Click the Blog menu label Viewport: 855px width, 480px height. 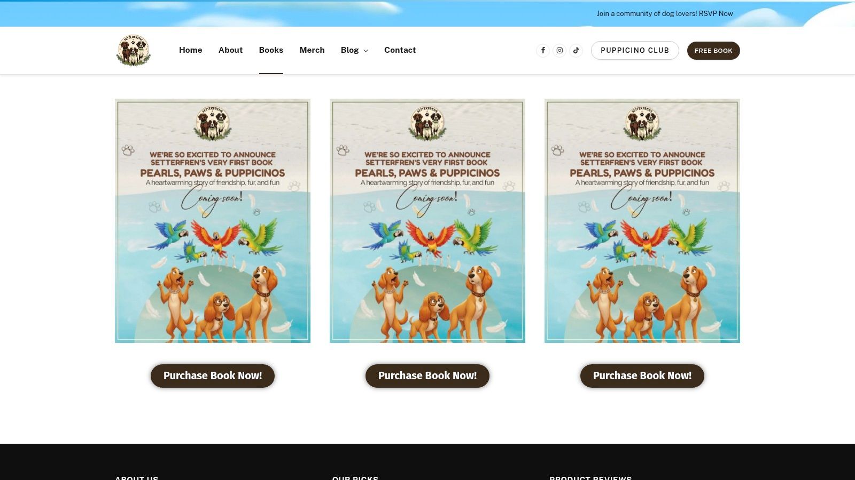tap(349, 50)
